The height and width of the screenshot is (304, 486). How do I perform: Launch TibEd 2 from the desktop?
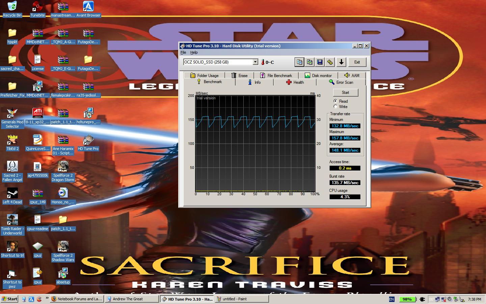[12, 143]
